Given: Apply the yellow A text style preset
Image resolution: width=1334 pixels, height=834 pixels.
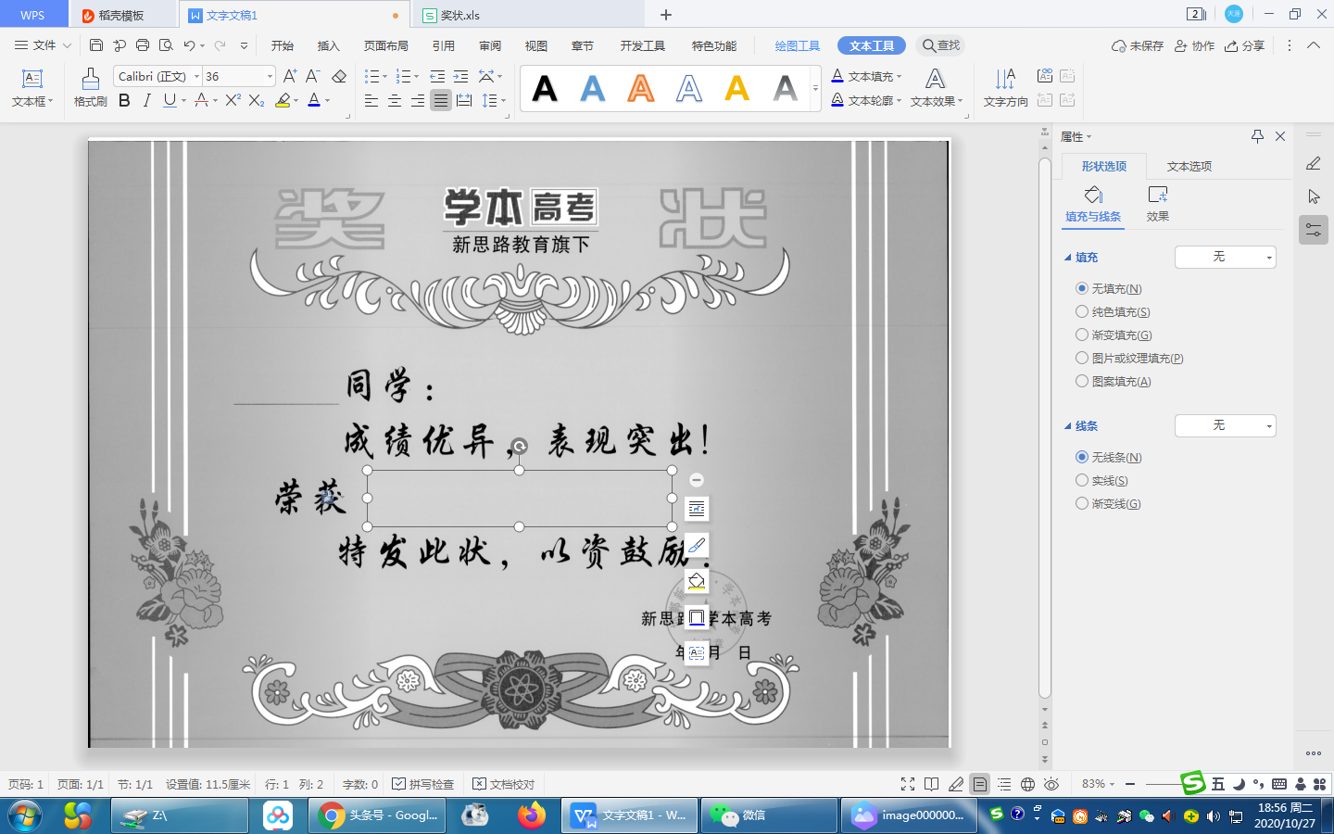Looking at the screenshot, I should coord(737,88).
